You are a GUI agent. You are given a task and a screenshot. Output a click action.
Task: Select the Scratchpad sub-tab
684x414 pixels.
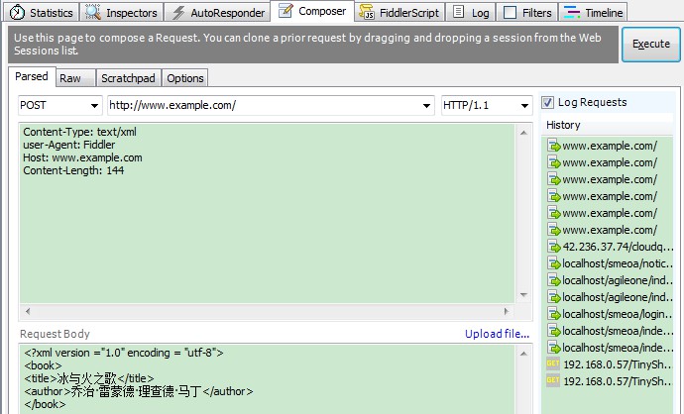[128, 78]
